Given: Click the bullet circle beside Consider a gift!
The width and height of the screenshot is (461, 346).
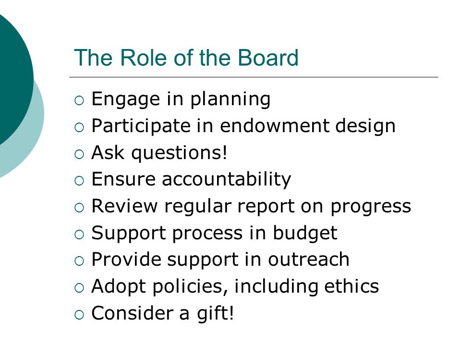Looking at the screenshot, I should coord(79,315).
